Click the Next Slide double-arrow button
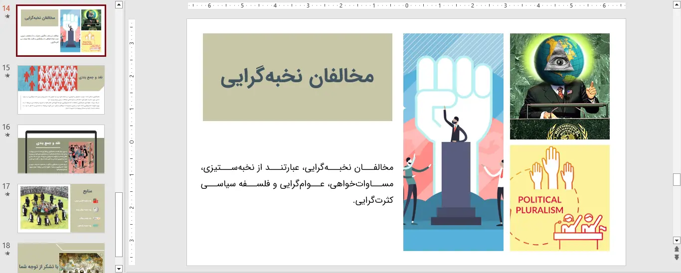681x273 pixels. click(x=677, y=257)
